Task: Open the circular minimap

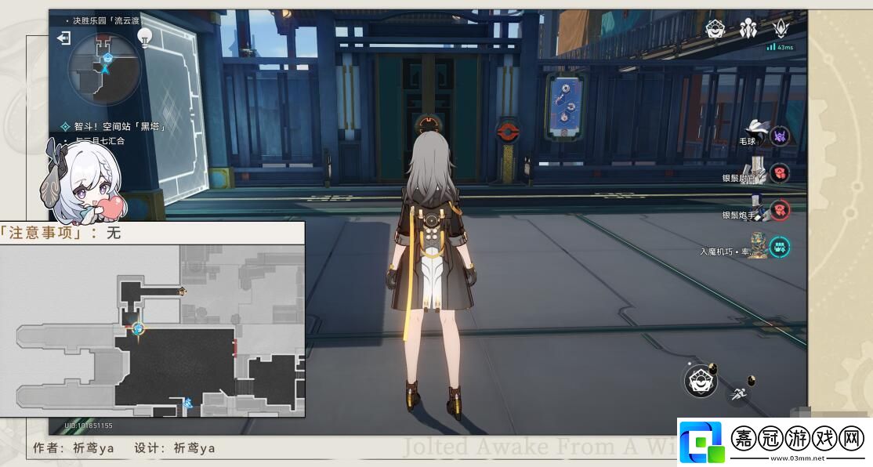Action: click(x=104, y=68)
